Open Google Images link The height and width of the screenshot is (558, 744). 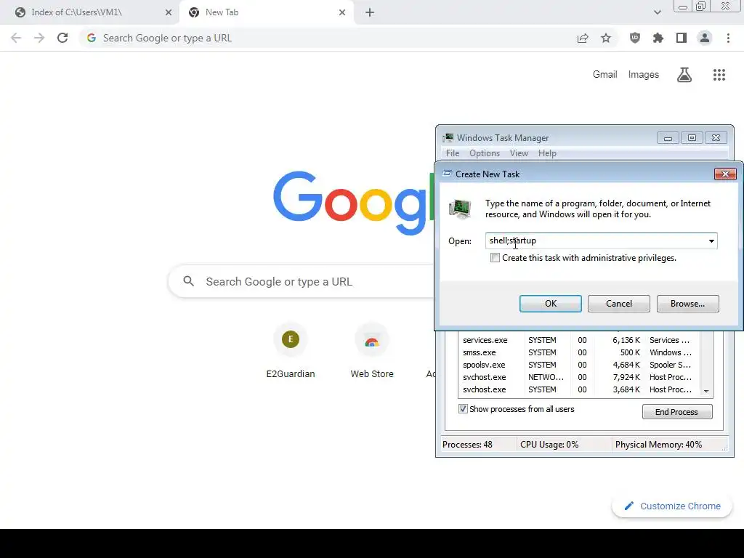coord(644,75)
